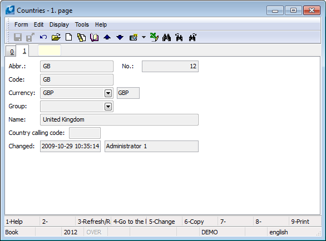Click the green Excel export edit icon
This screenshot has width=326, height=241.
coord(154,37)
